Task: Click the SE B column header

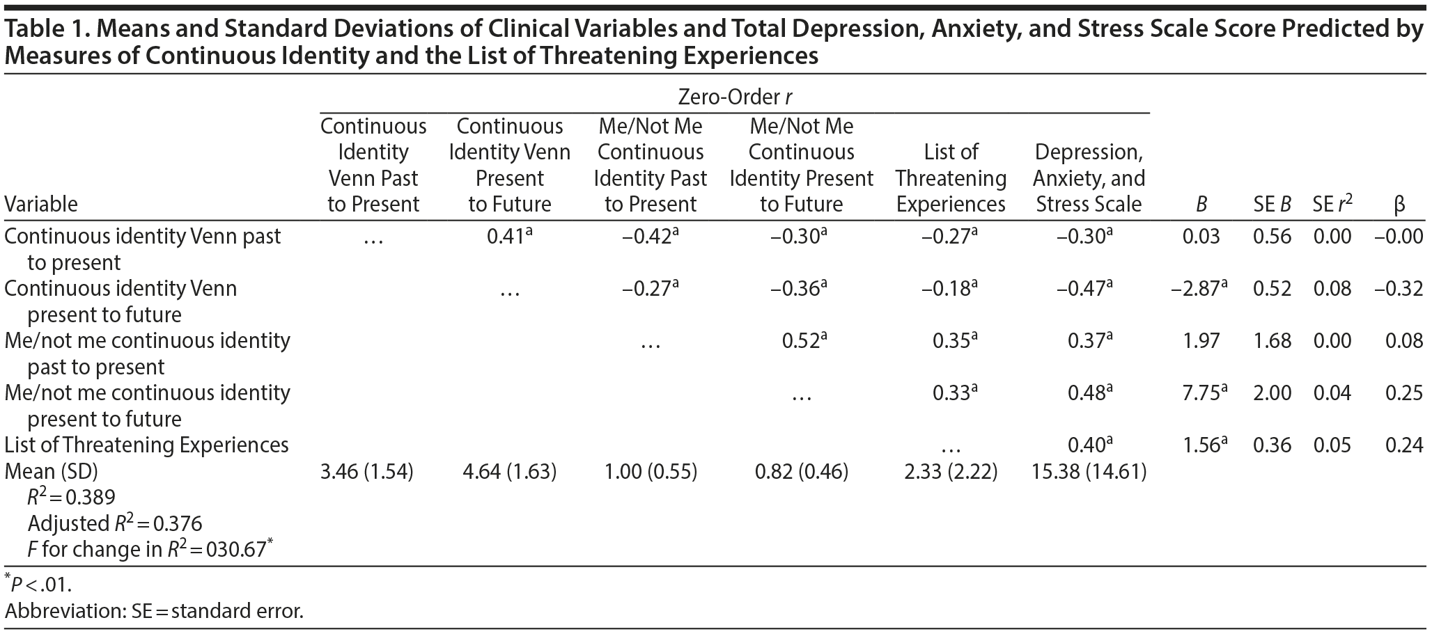Action: (1272, 204)
